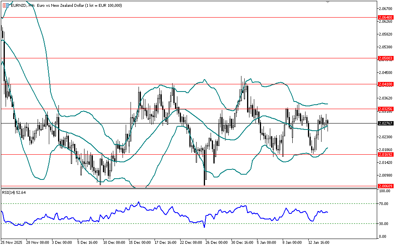The width and height of the screenshot is (398, 247).
Task: Click the 70.00 RSI scale level
Action: tap(385, 204)
